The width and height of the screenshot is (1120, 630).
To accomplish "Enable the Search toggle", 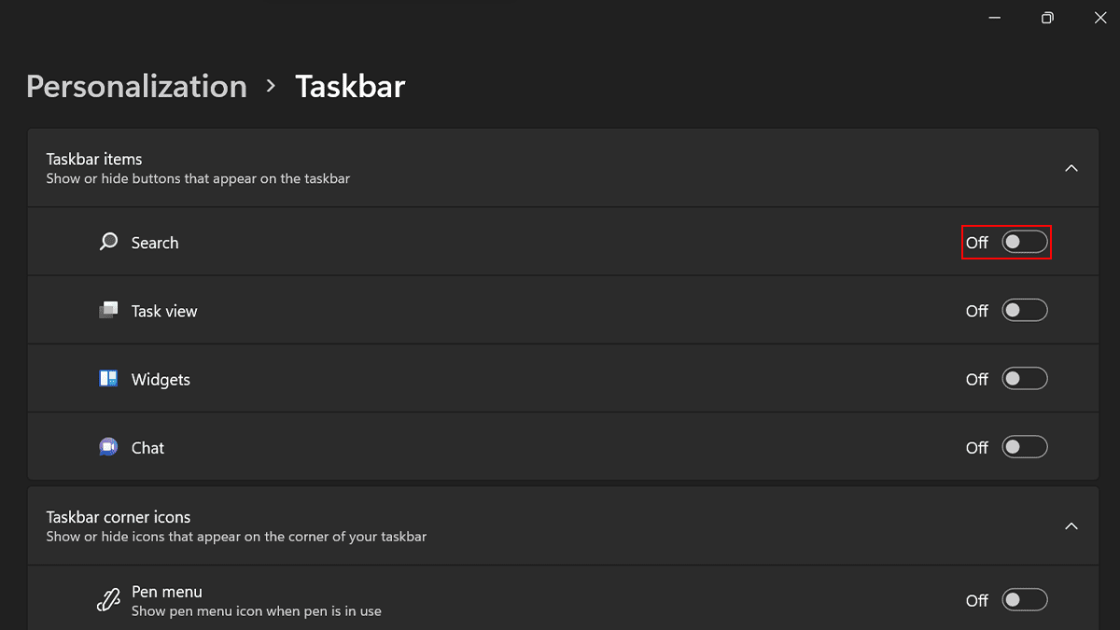I will click(x=1024, y=242).
